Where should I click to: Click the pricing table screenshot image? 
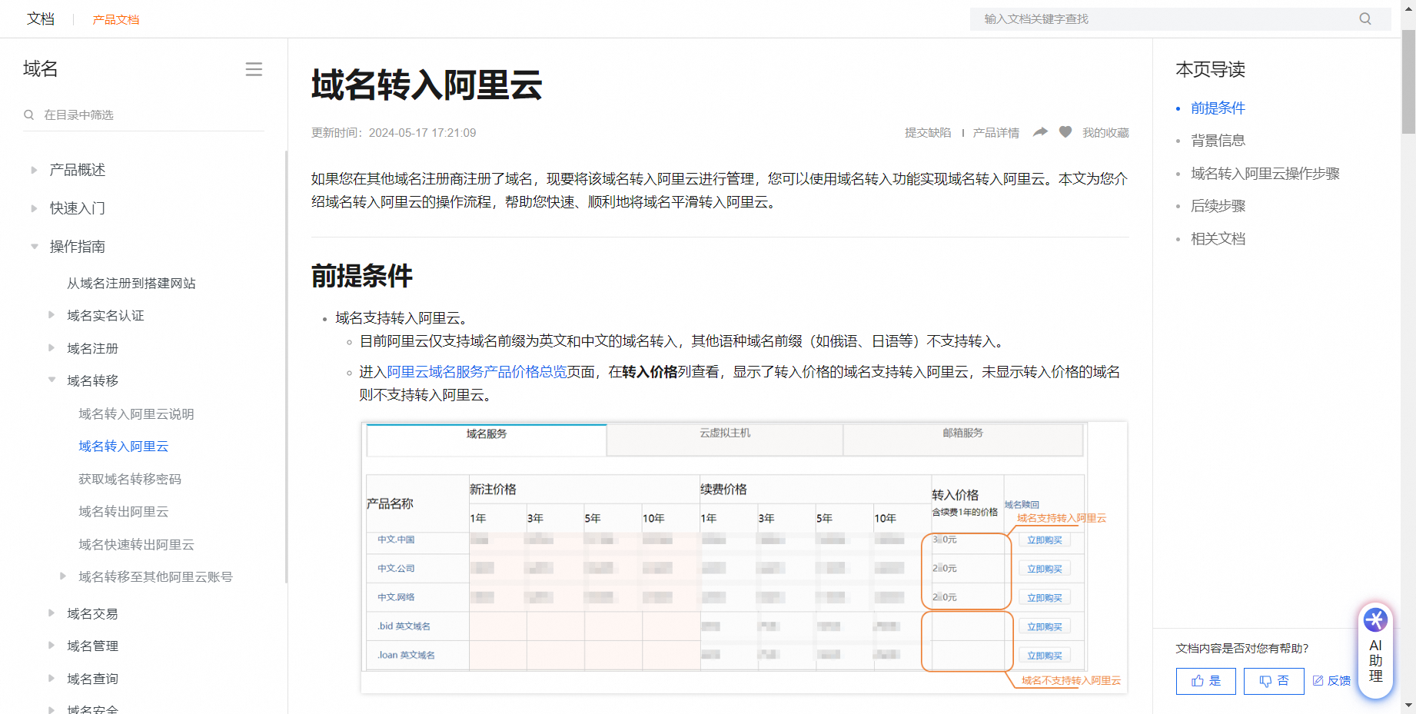[x=744, y=557]
